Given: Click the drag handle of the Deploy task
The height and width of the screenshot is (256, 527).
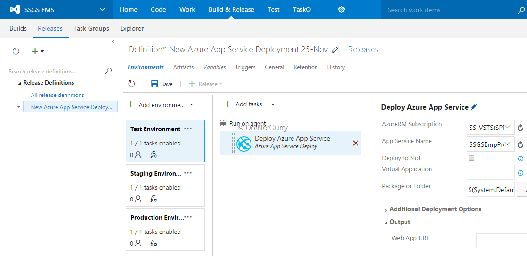Looking at the screenshot, I should coord(233,143).
